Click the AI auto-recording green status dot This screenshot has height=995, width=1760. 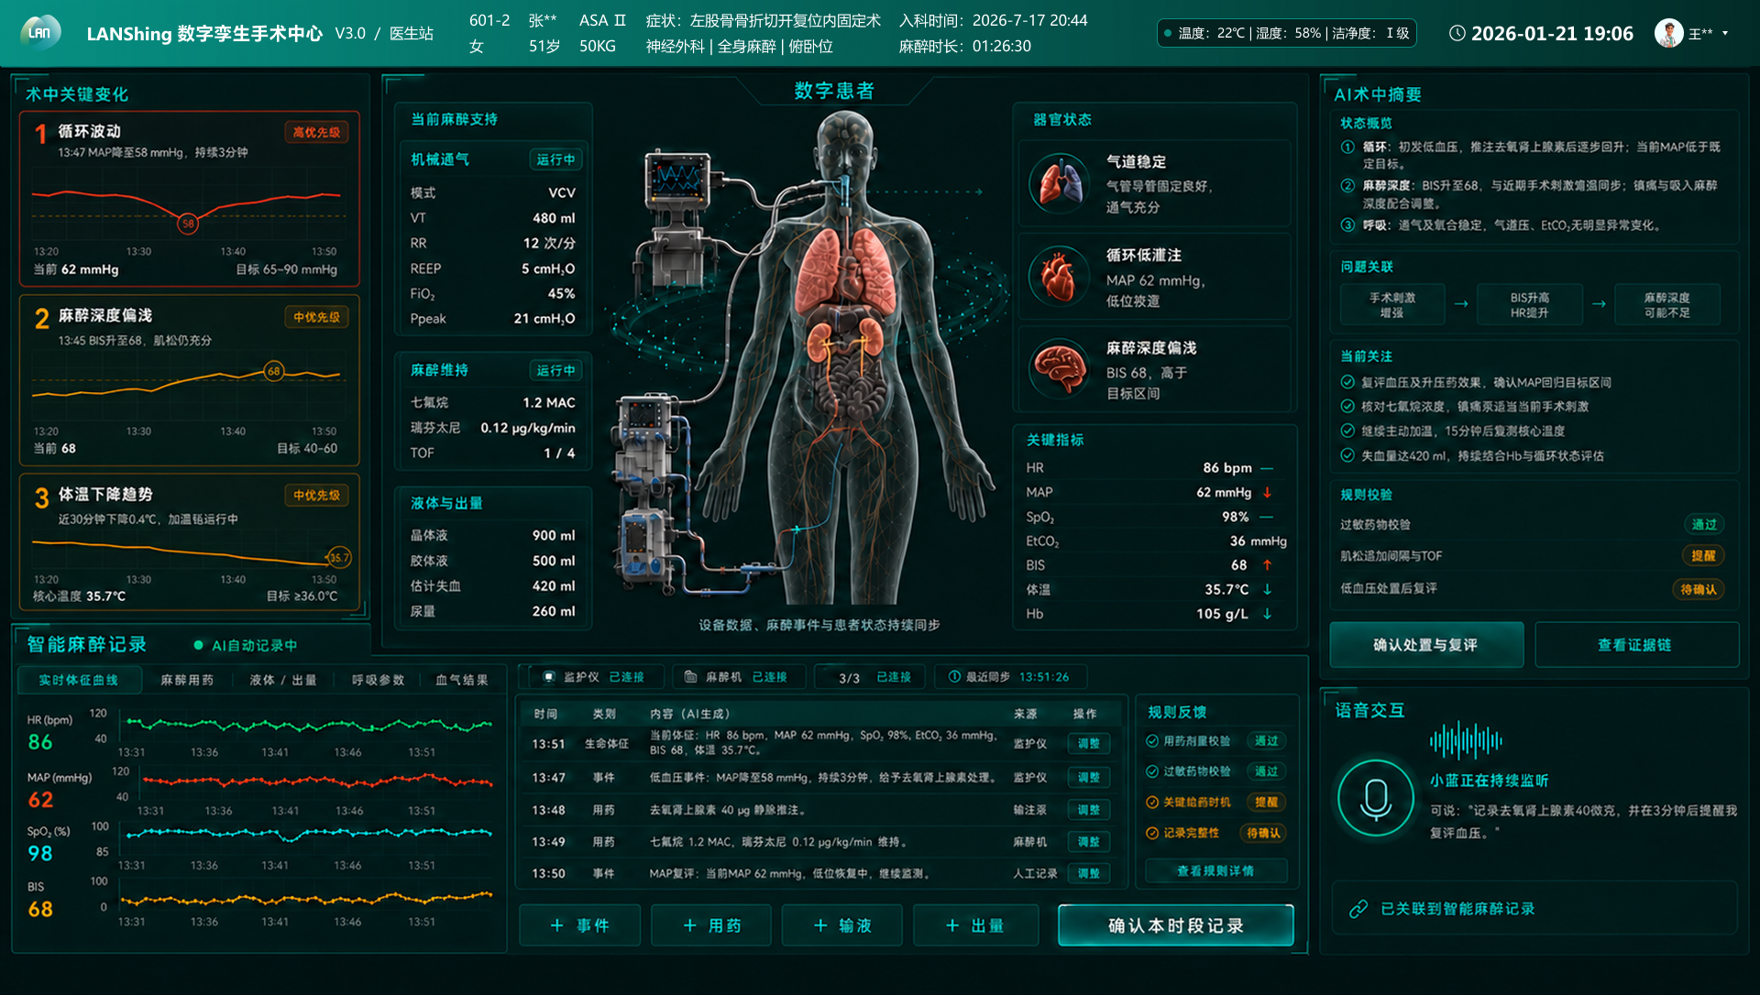198,646
